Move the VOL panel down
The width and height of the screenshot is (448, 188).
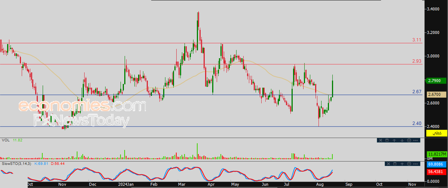[x=402, y=140]
